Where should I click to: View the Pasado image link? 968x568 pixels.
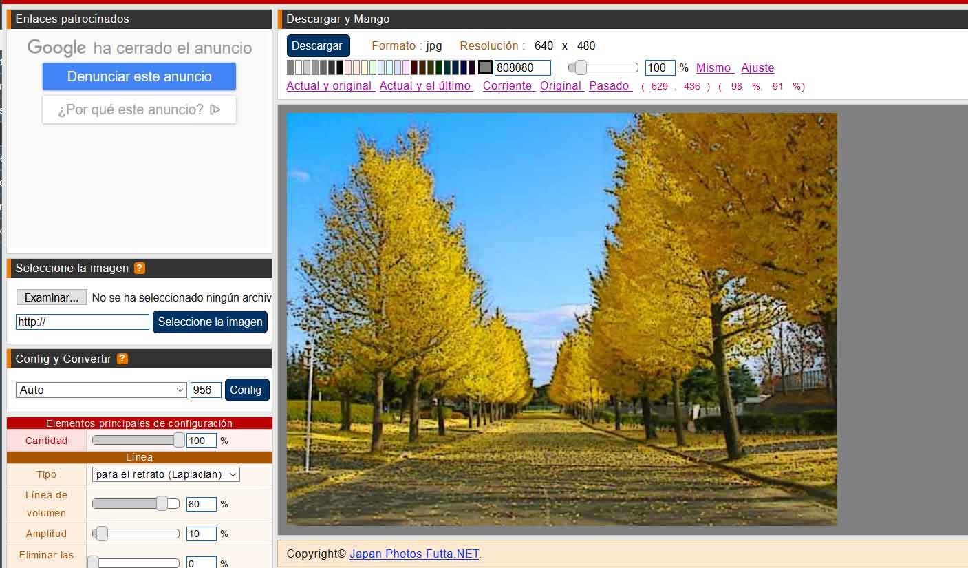click(x=611, y=86)
